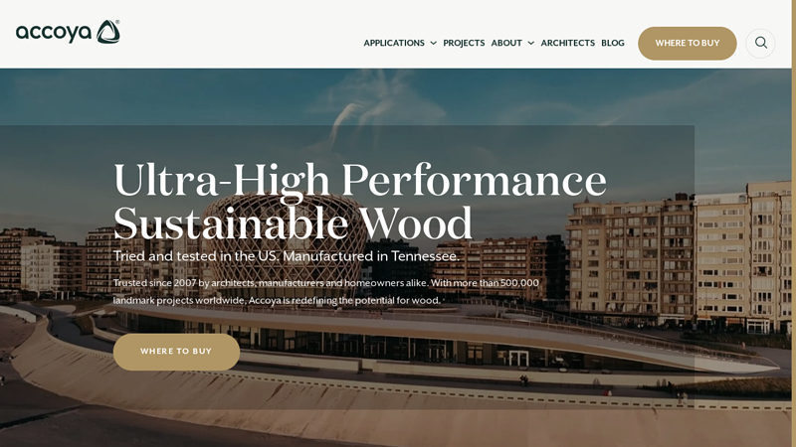Image resolution: width=796 pixels, height=447 pixels.
Task: Click the Ultra-High Performance Sustainable Wood heading
Action: tap(360, 202)
